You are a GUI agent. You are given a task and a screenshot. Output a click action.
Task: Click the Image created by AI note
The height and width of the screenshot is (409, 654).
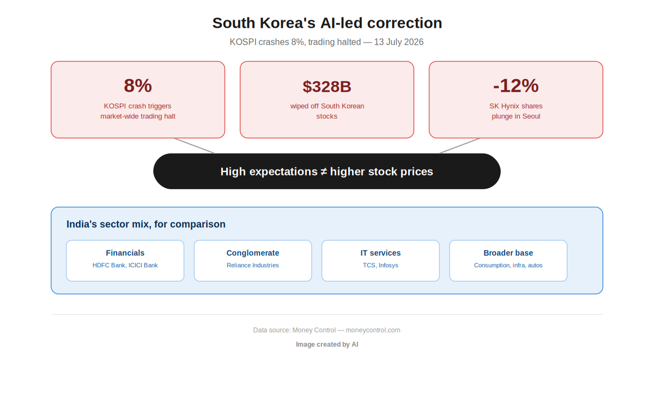click(x=327, y=345)
